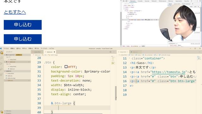Collapse the body node in DOM tree
The image size is (202, 114).
[x=124, y=9]
